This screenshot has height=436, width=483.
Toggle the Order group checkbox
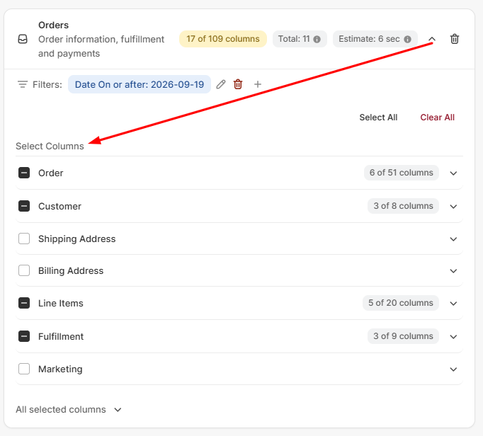pyautogui.click(x=24, y=173)
